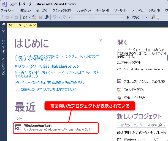Click the 今日 group label under 最近
Image resolution: width=168 pixels, height=141 pixels.
coord(18,119)
